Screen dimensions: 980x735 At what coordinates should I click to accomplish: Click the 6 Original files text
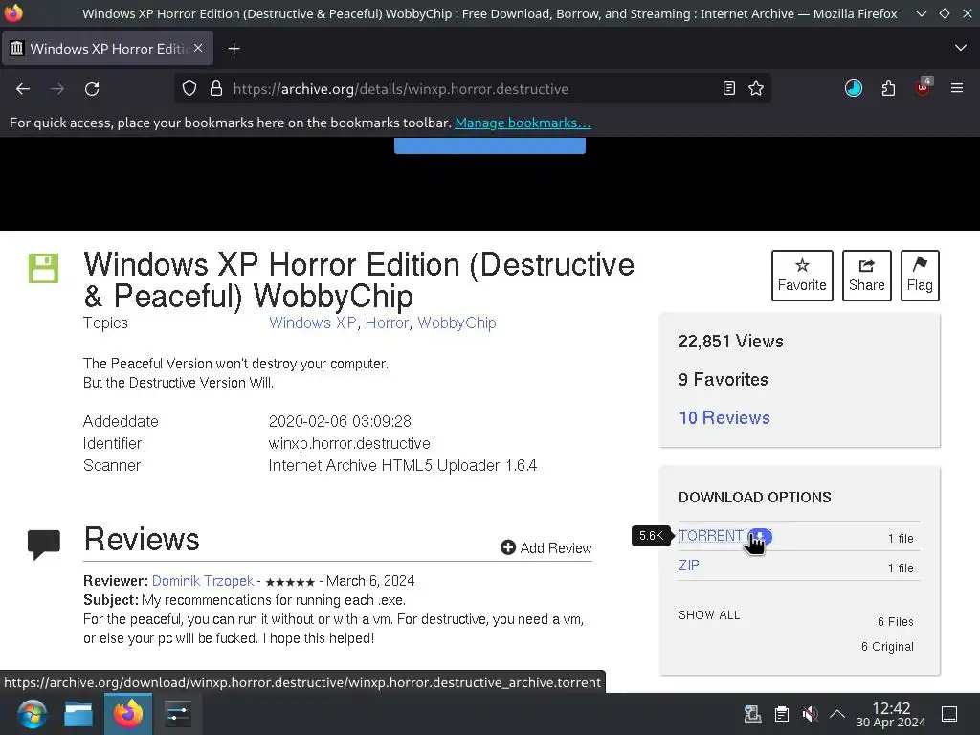887,647
